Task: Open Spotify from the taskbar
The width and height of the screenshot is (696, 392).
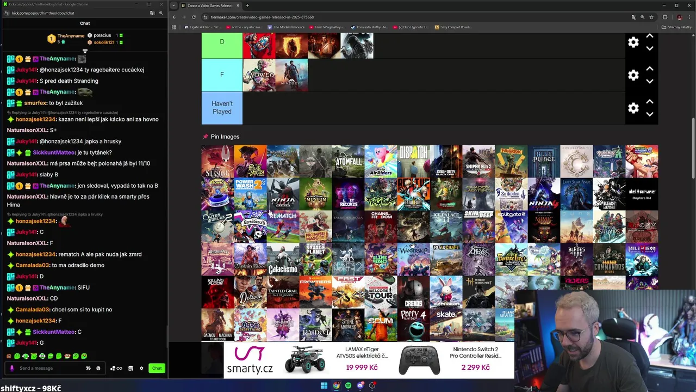Action: [348, 385]
